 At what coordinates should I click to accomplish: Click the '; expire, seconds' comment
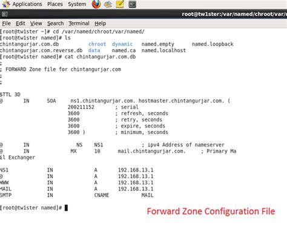pyautogui.click(x=140, y=126)
